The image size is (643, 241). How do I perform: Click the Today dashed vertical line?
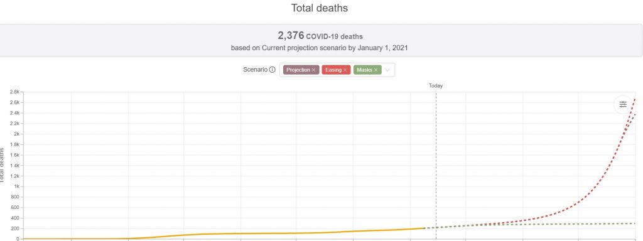point(436,164)
